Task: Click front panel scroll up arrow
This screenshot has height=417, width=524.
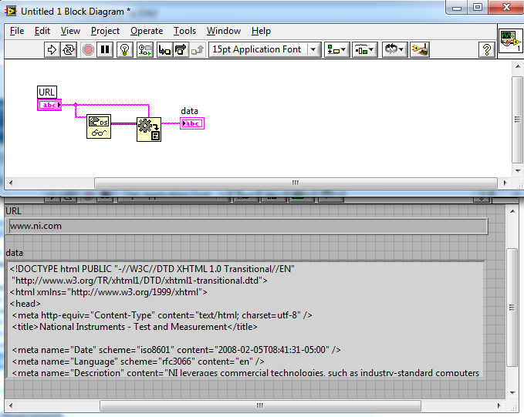Action: pyautogui.click(x=512, y=211)
